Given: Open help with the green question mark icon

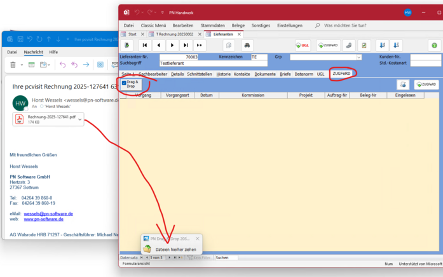Looking at the screenshot, I should [x=434, y=45].
